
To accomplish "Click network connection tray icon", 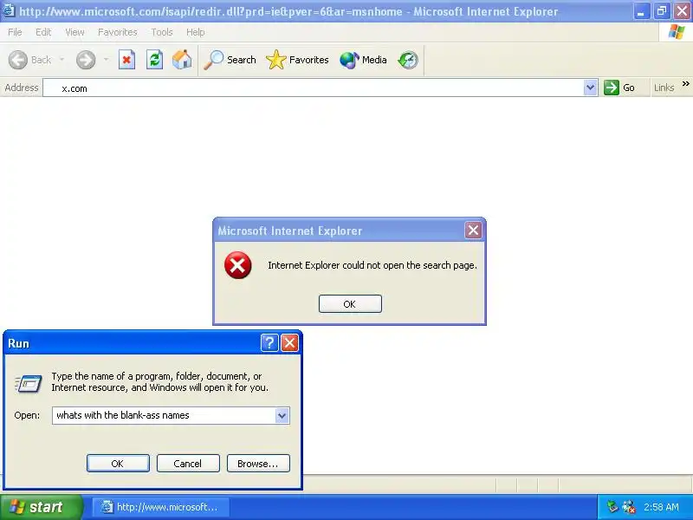I will coord(629,507).
